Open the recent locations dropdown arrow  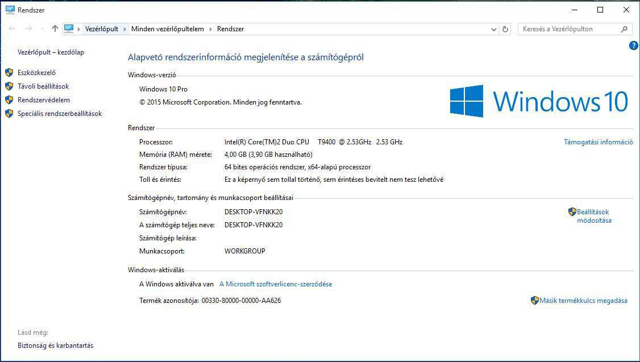[x=42, y=29]
